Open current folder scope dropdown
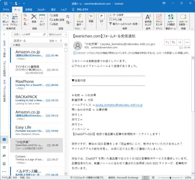Image resolution: width=195 pixels, height=180 pixels. (x=57, y=35)
